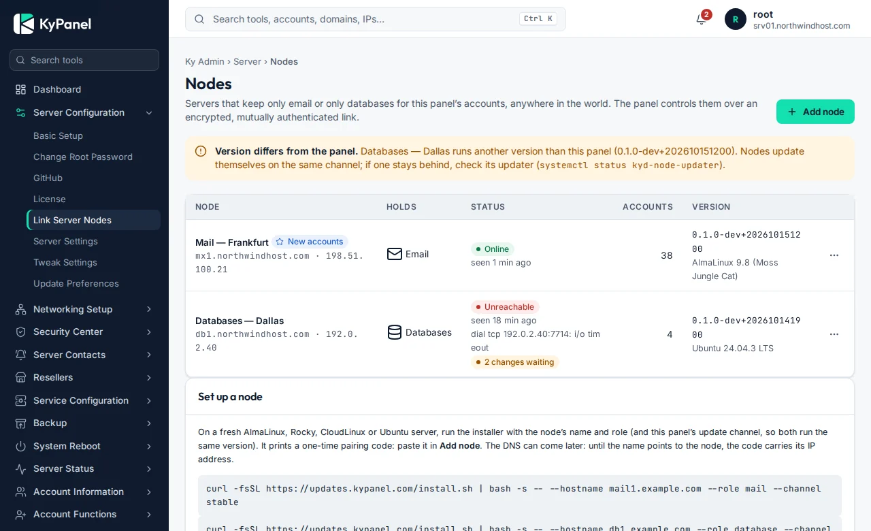Screen dimensions: 871x531
Task: Click the Account Information people icon
Action: (x=21, y=492)
